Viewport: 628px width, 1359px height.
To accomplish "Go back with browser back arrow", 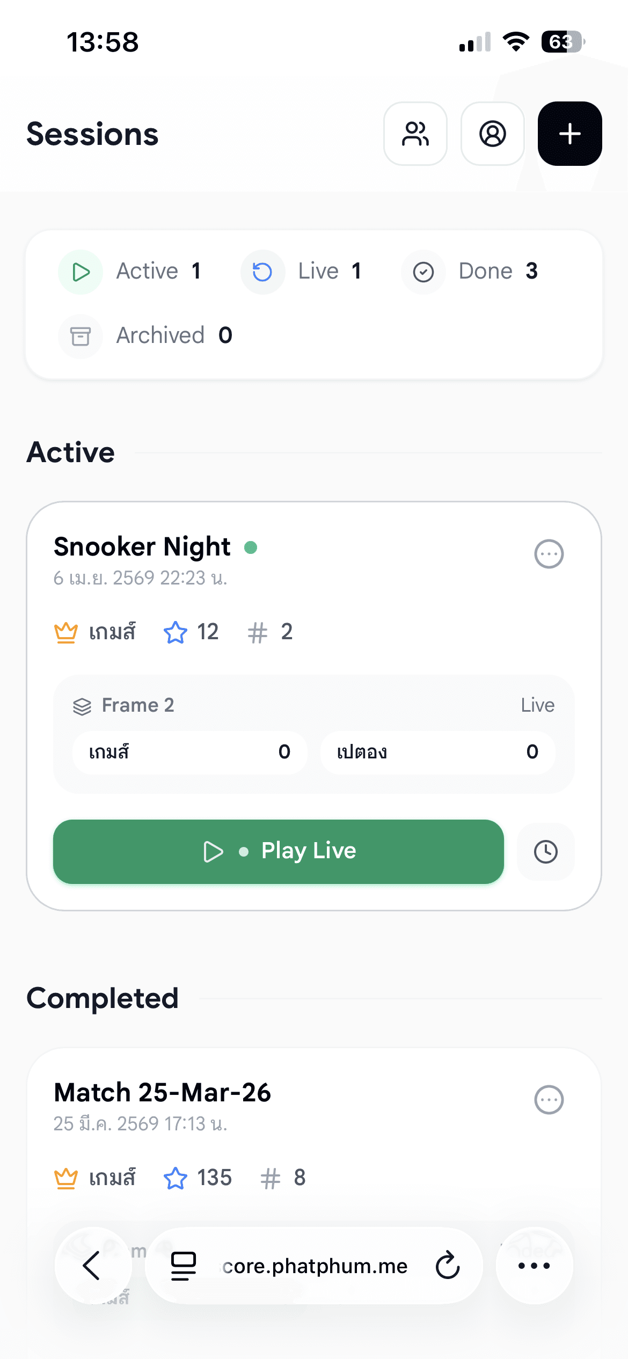I will click(92, 1266).
